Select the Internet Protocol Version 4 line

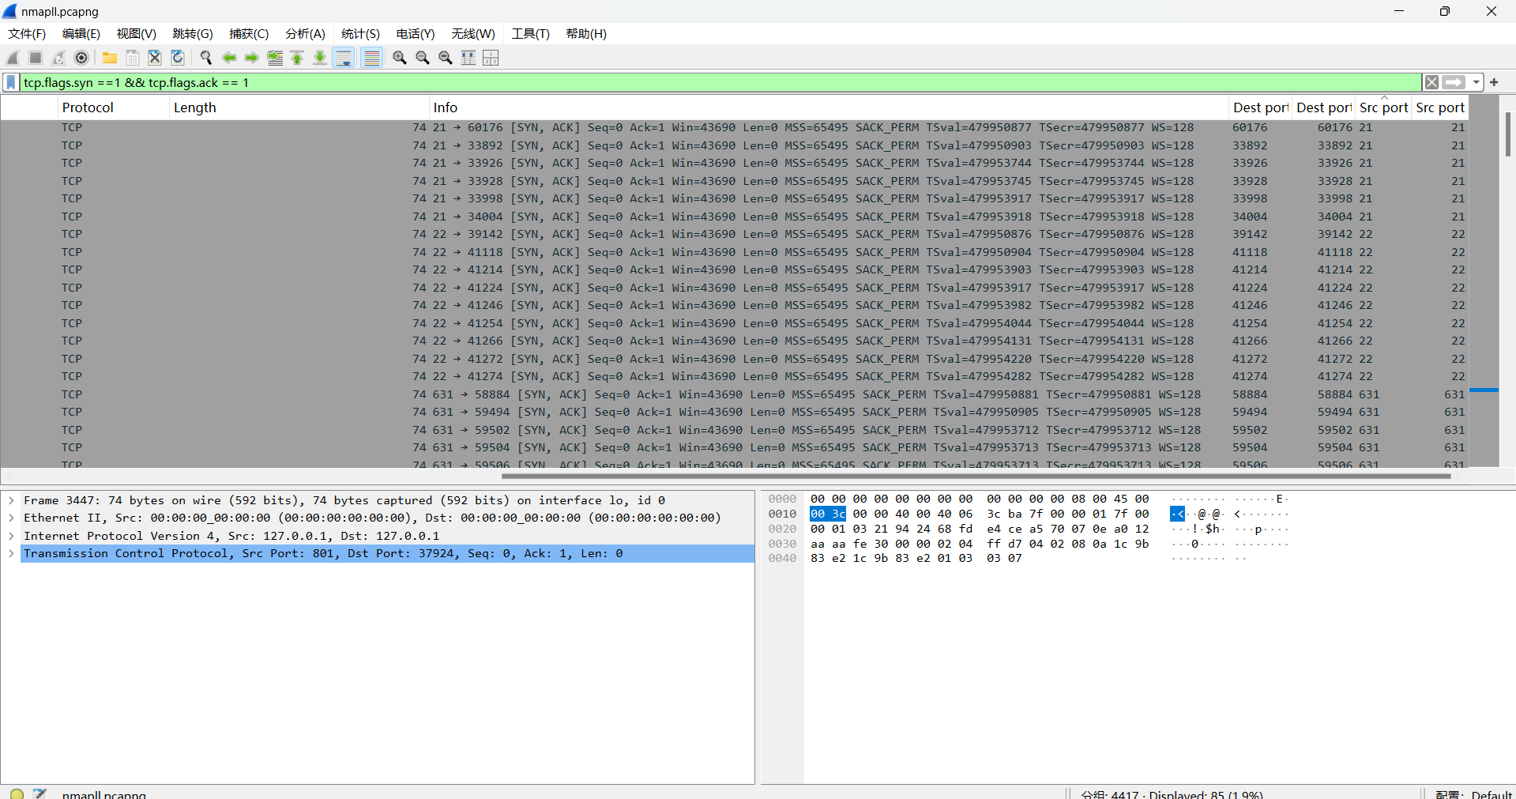(387, 536)
